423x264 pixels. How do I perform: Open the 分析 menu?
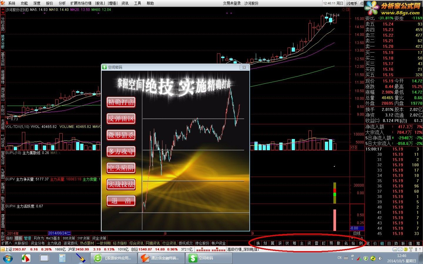coord(62,3)
